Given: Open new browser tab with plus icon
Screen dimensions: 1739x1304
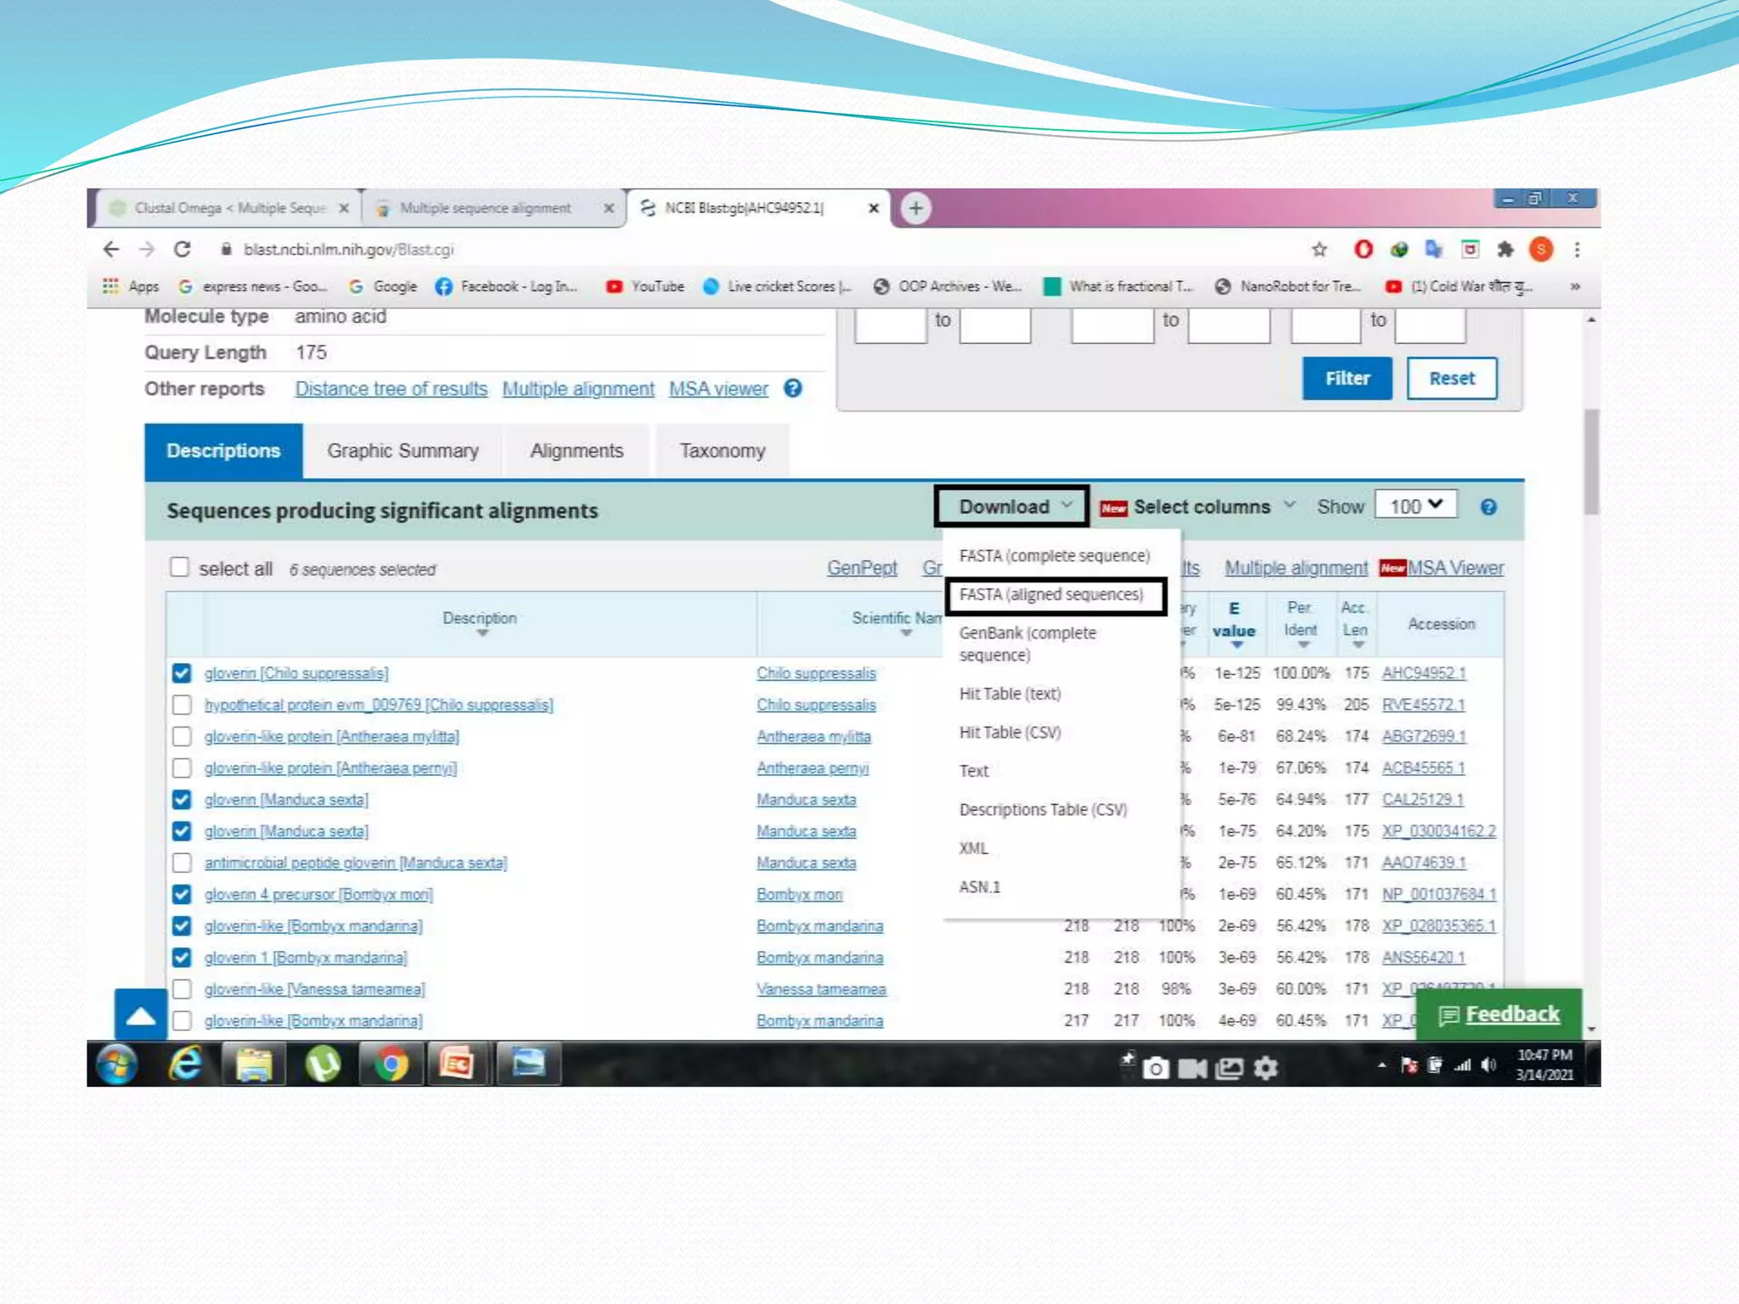Looking at the screenshot, I should click(915, 208).
